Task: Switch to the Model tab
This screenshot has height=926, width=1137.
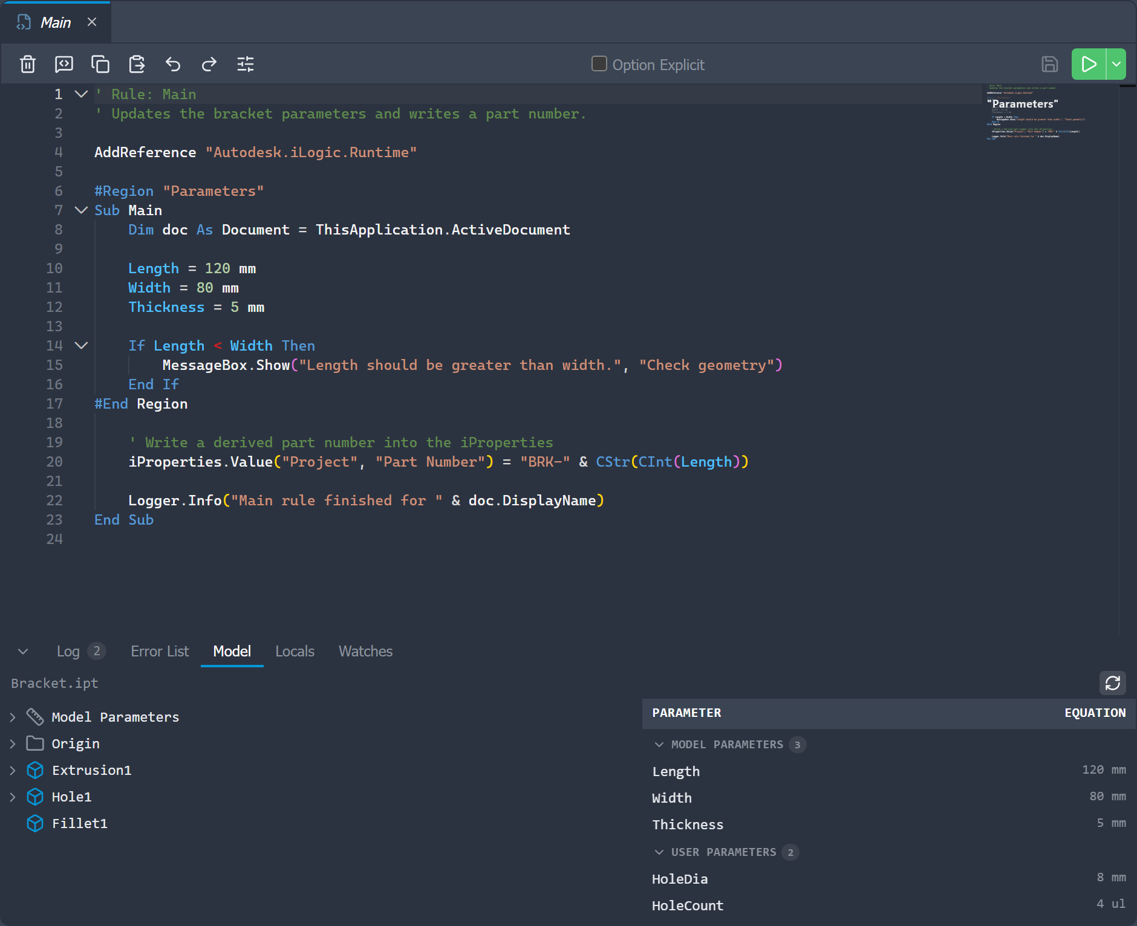Action: click(x=232, y=652)
